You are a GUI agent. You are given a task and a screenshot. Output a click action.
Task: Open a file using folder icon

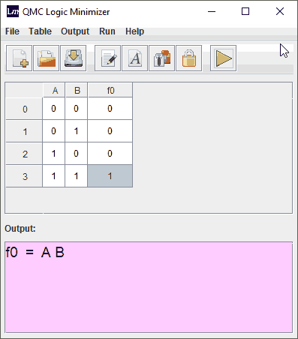tap(47, 58)
